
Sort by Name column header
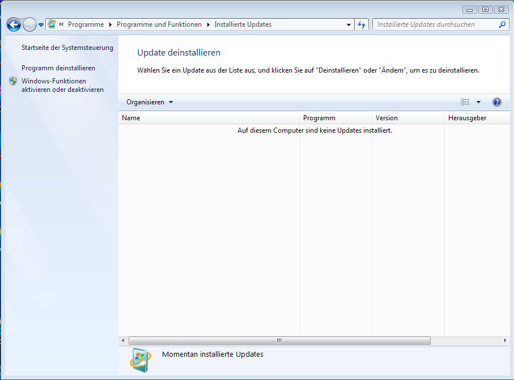[209, 118]
